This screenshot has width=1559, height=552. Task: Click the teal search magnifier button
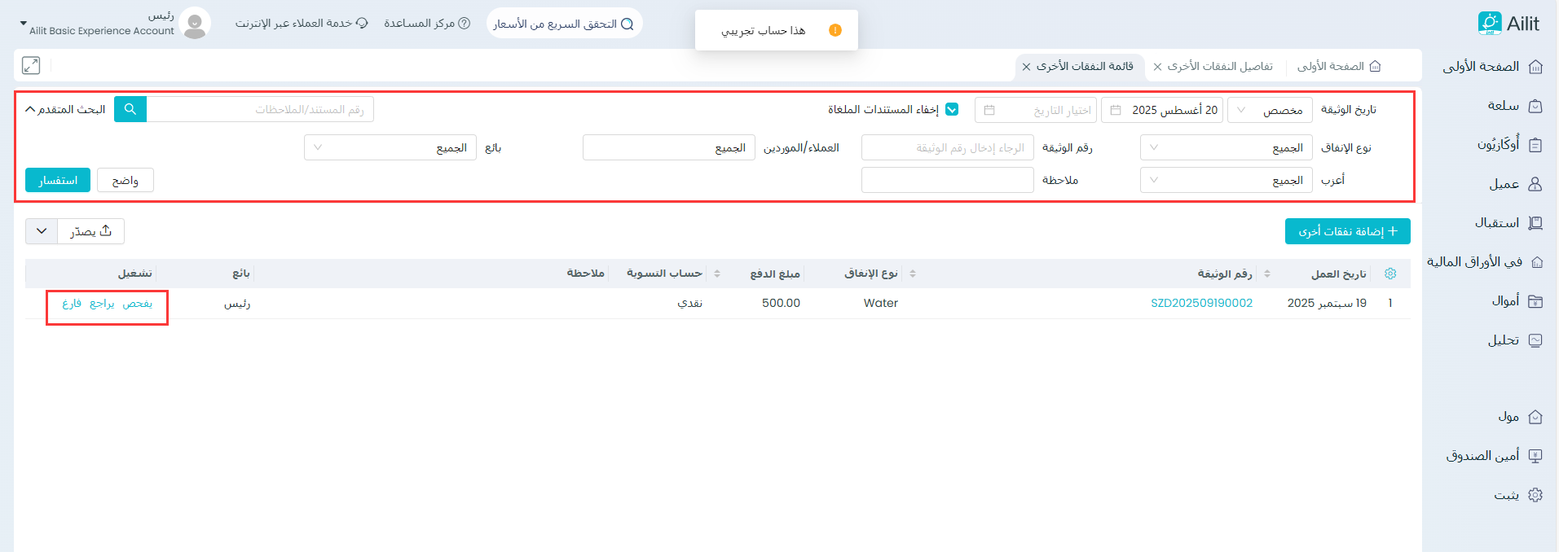pos(130,109)
